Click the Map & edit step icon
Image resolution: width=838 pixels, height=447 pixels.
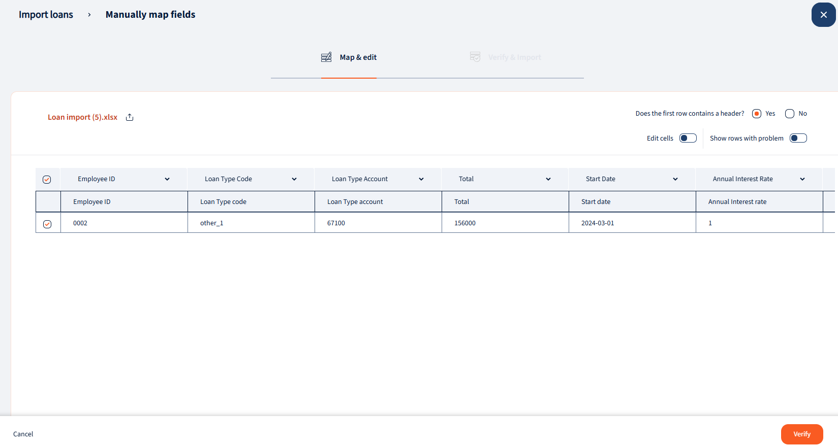(x=326, y=57)
